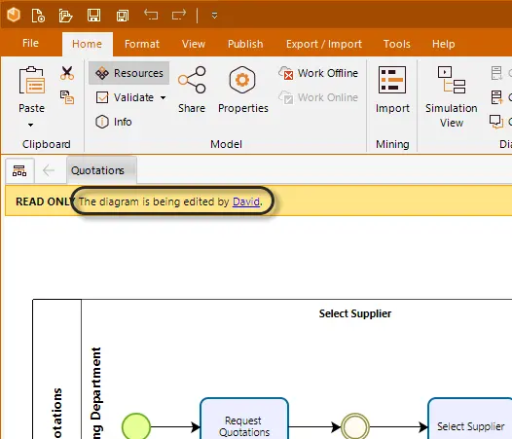
Task: Open the Publish tab
Action: click(x=245, y=44)
